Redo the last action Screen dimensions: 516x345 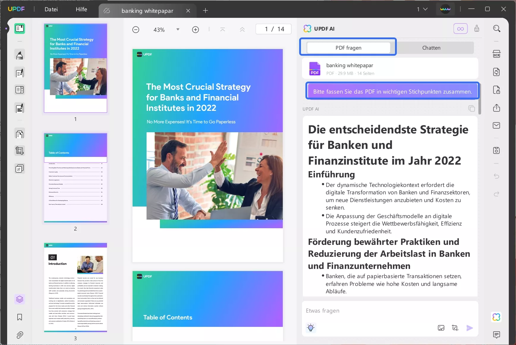point(496,194)
